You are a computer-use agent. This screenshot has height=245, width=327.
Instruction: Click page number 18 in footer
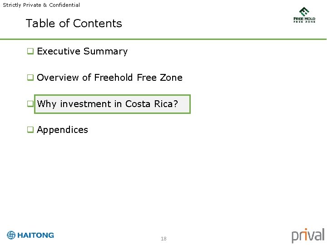click(163, 239)
